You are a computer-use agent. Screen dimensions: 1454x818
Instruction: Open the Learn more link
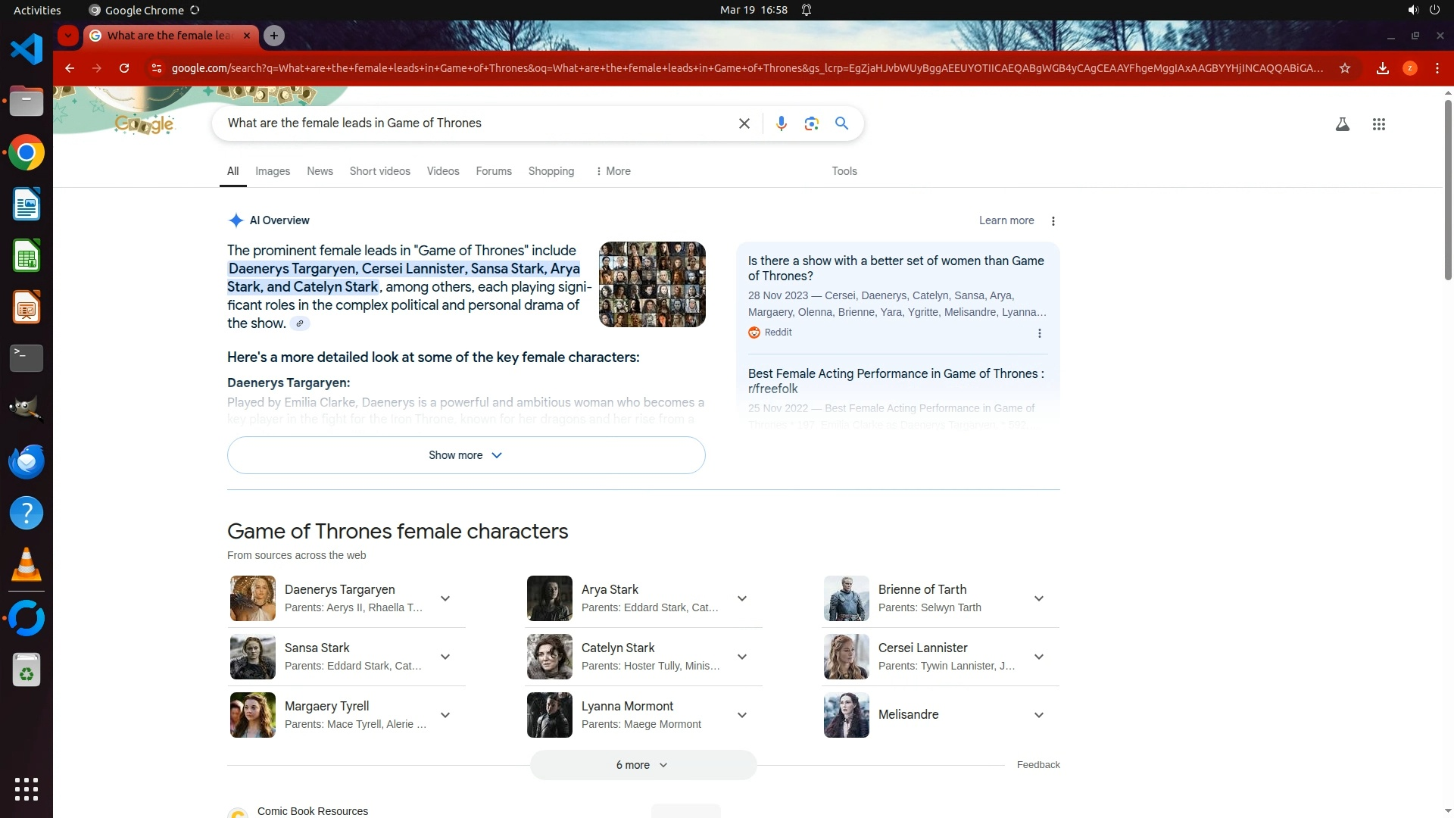click(1006, 220)
